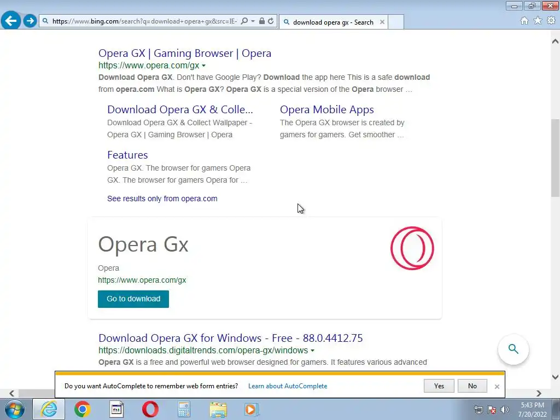Close the 'download opera gx - Search' tab
Screen dimensions: 560x420
(382, 22)
